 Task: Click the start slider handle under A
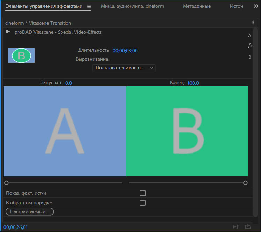click(6, 182)
